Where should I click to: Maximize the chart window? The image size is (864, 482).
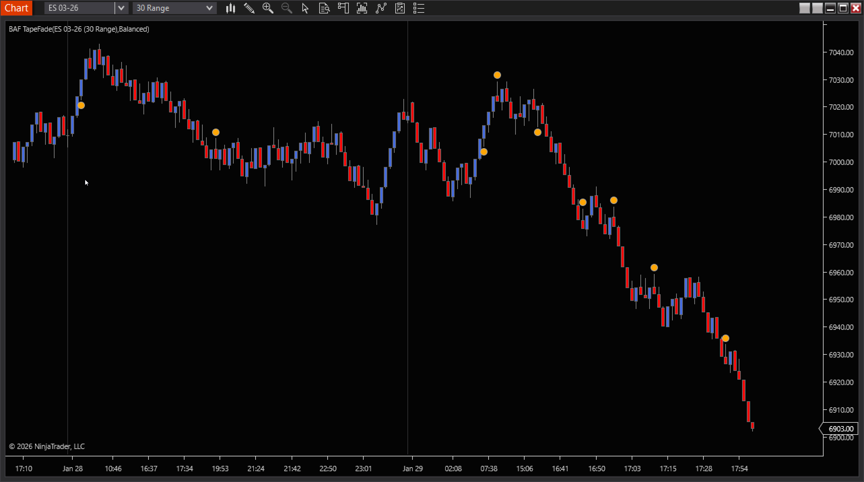843,8
